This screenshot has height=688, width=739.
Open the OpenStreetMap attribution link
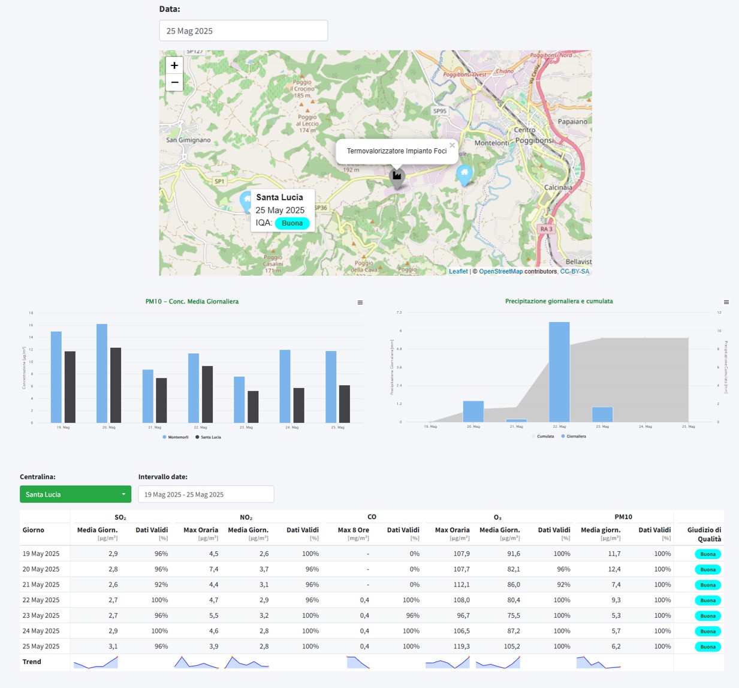pyautogui.click(x=500, y=272)
